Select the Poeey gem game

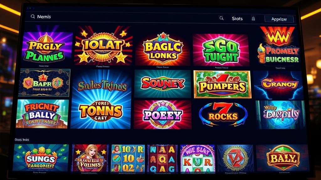pos(163,114)
